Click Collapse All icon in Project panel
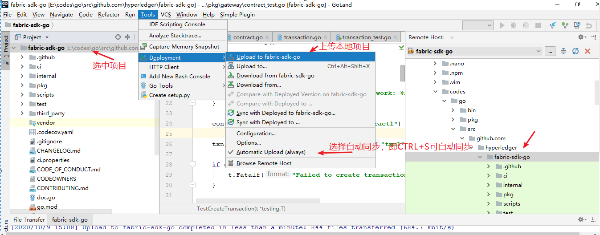Image resolution: width=600 pixels, height=235 pixels. (x=128, y=37)
